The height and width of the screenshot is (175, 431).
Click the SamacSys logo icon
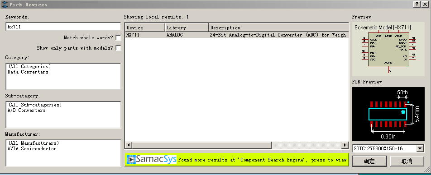[x=131, y=160]
